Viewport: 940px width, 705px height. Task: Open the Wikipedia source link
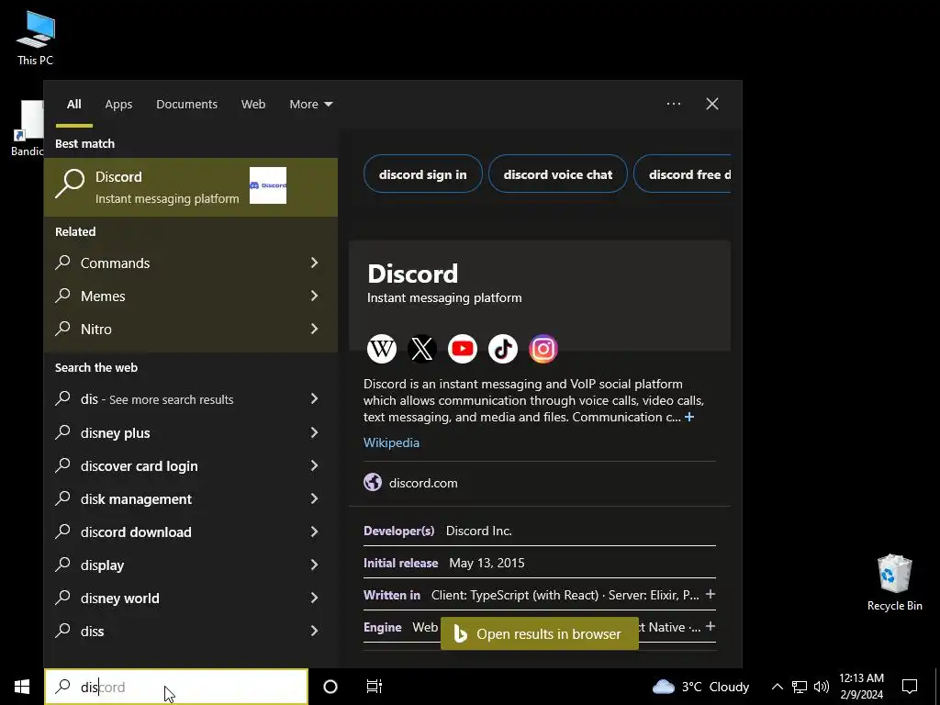click(x=391, y=442)
